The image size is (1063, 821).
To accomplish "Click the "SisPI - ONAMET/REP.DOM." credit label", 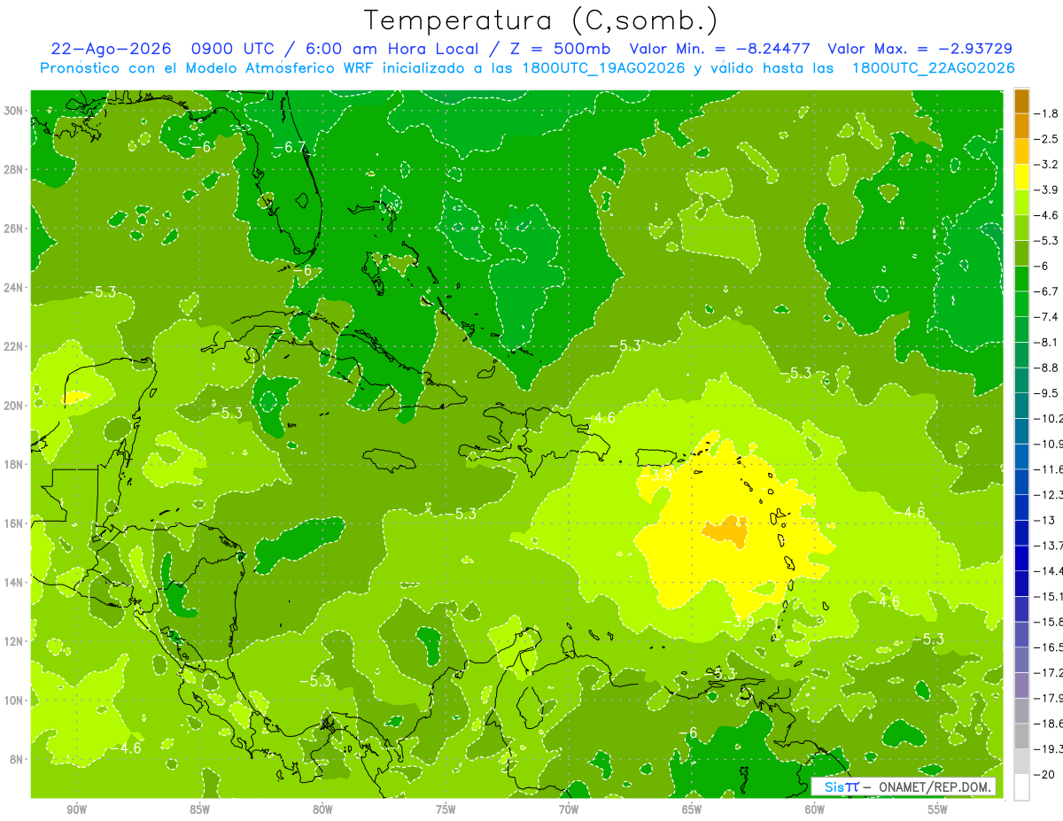I will 903,786.
